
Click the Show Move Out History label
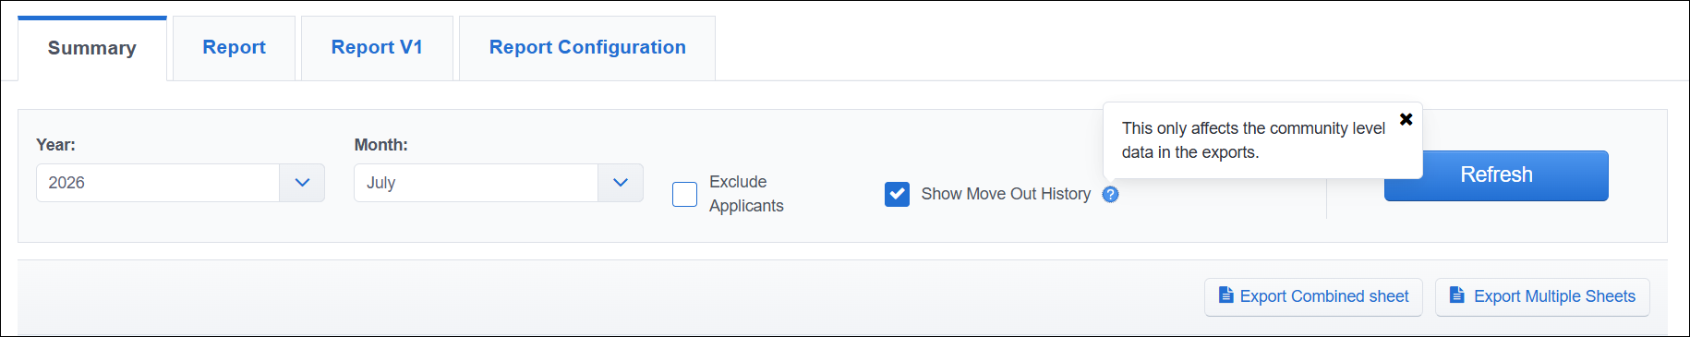click(x=1006, y=194)
